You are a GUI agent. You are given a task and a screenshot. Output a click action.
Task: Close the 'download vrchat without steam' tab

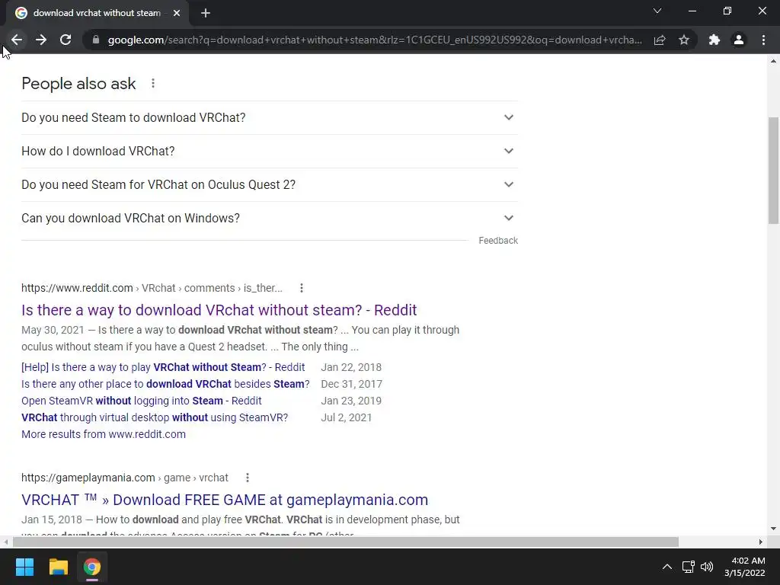177,13
